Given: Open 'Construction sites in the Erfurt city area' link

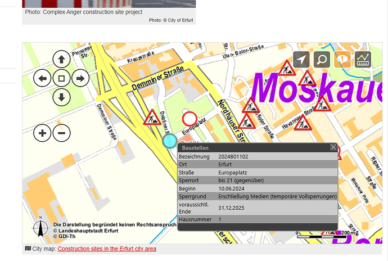Looking at the screenshot, I should (x=107, y=249).
